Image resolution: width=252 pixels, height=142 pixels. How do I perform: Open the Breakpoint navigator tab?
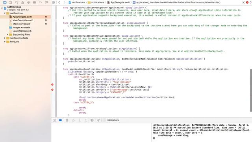[40, 2]
